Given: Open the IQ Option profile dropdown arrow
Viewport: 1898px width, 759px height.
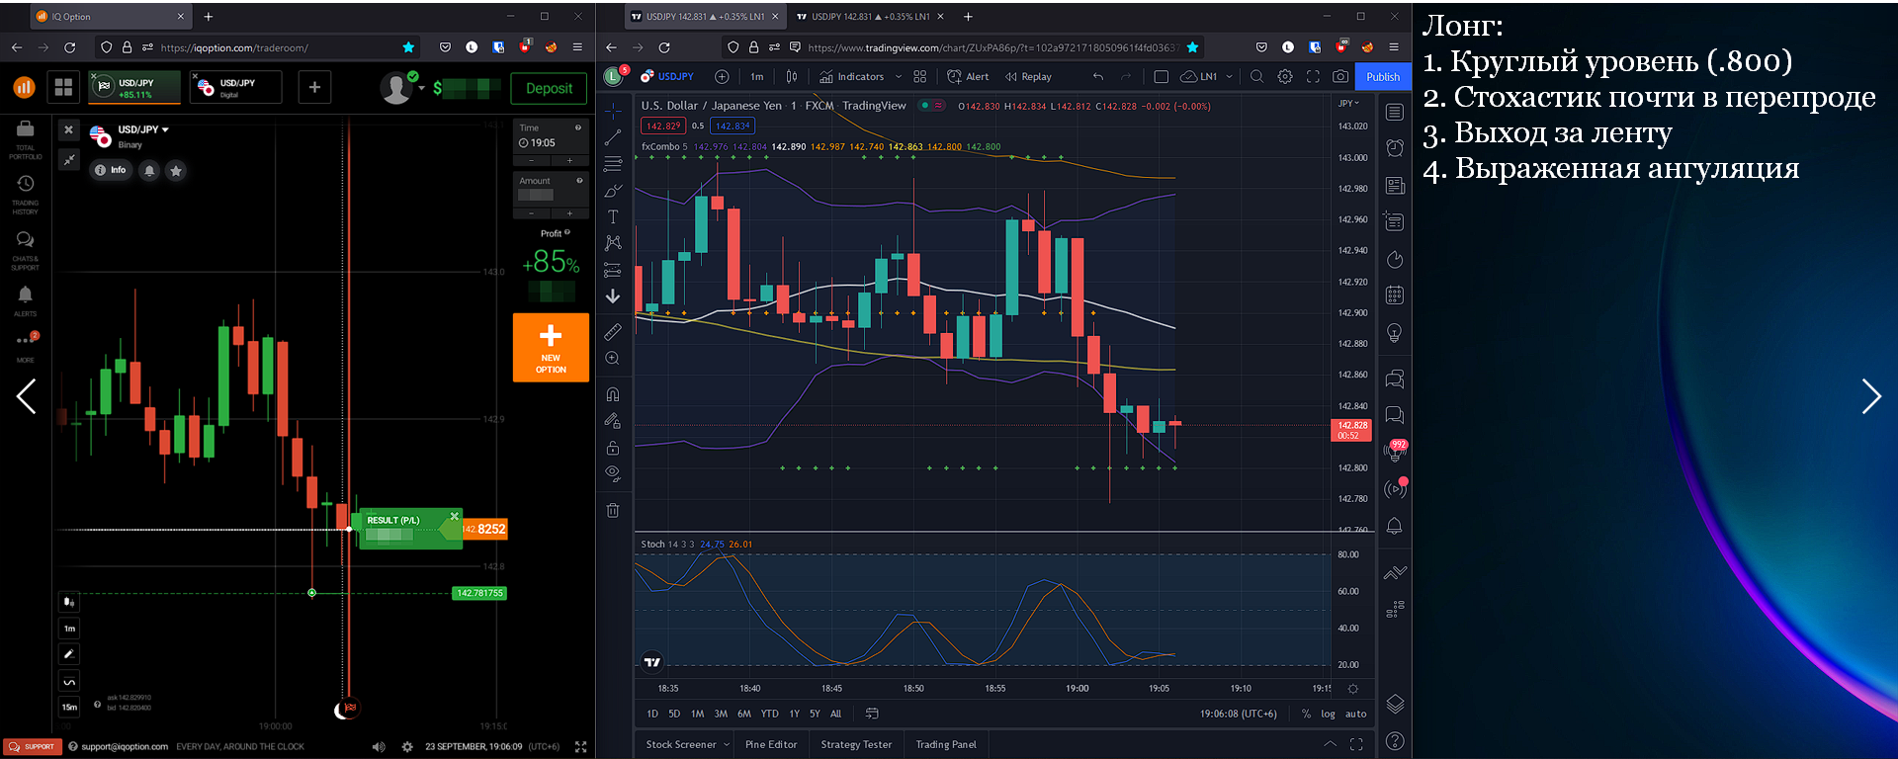Looking at the screenshot, I should pos(422,88).
